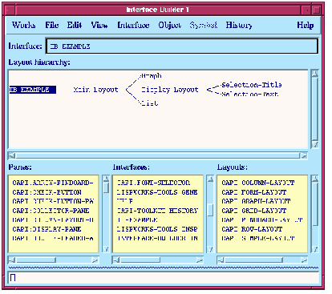Screen dimensions: 332x294
Task: Select the Main Layout node
Action: tap(95, 90)
